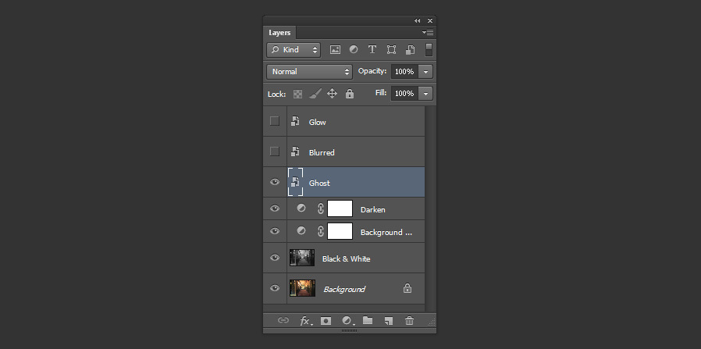
Task: Create a new layer icon
Action: point(389,321)
